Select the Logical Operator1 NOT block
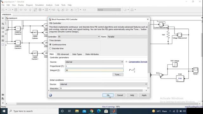Image resolution: width=203 pixels, height=114 pixels. coord(35,53)
